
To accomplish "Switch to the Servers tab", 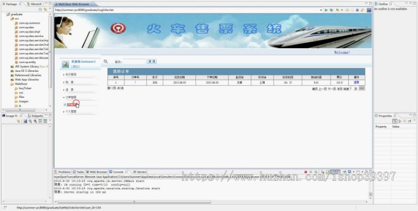I will [x=140, y=172].
